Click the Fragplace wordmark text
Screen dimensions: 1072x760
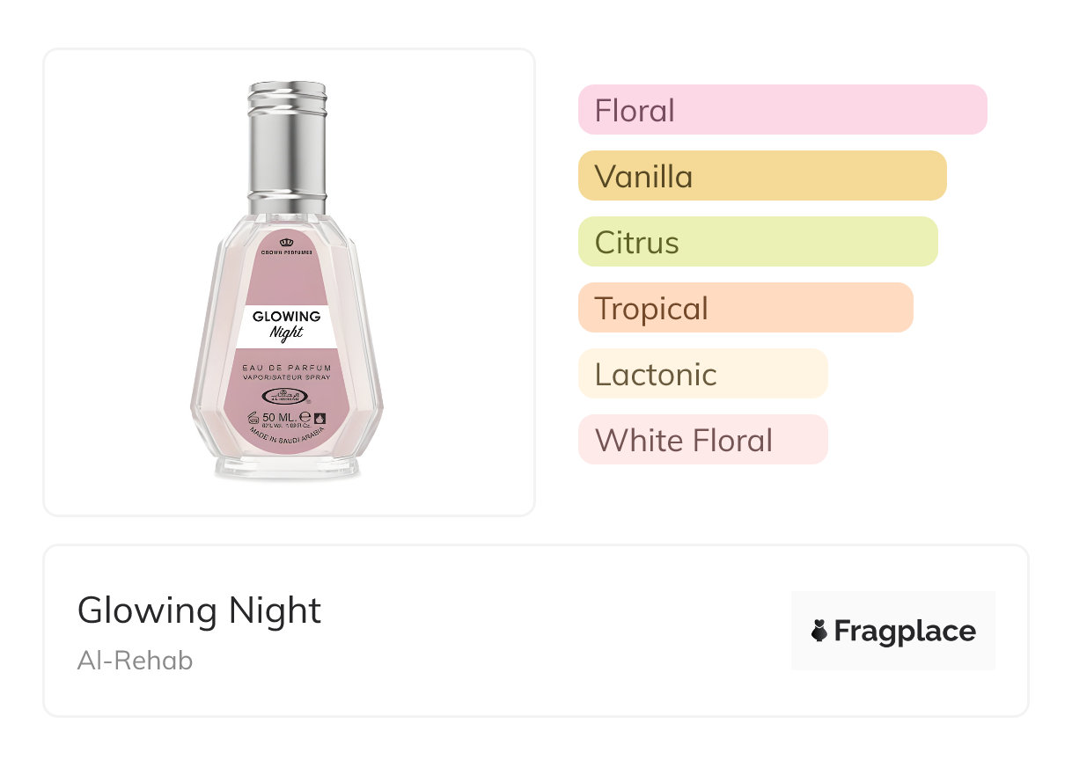point(905,632)
